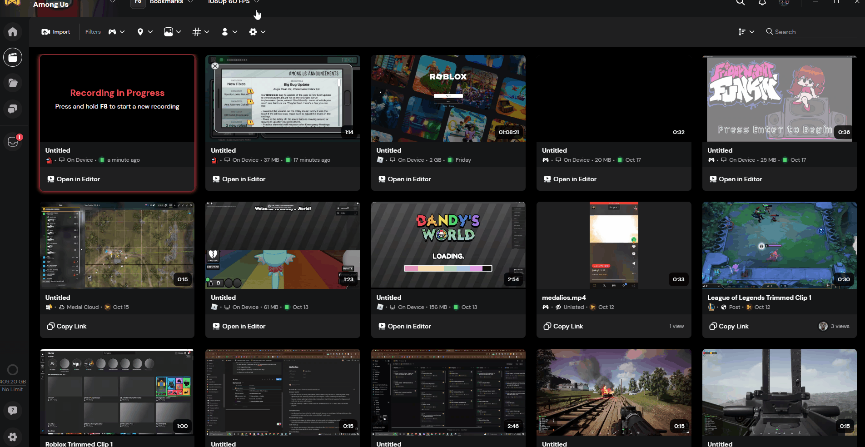This screenshot has height=447, width=865.
Task: Click the Roblox game icon on 2 GB clip
Action: (x=380, y=160)
